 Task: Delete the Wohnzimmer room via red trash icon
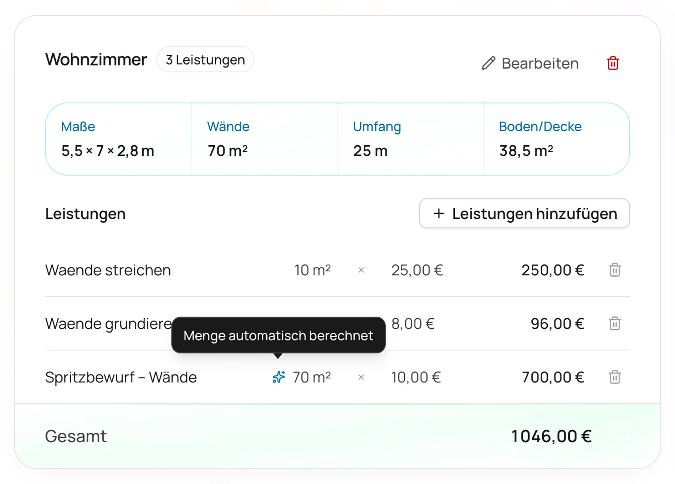(x=613, y=63)
